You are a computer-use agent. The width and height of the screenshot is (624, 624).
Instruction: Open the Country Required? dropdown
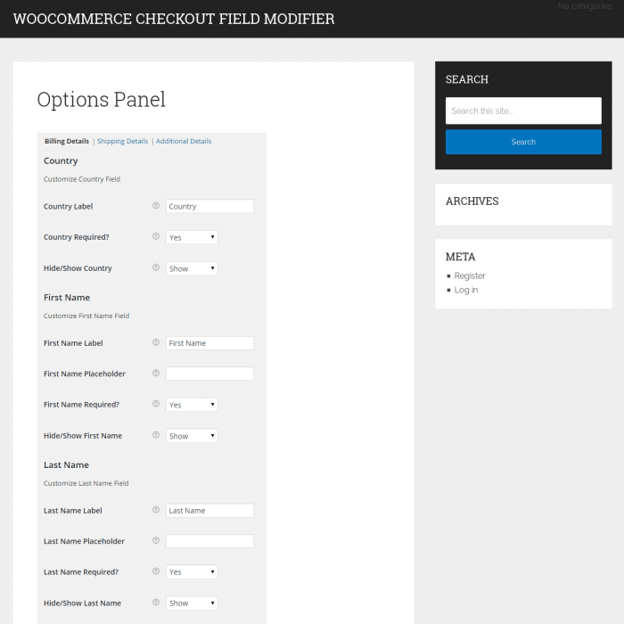(x=192, y=238)
